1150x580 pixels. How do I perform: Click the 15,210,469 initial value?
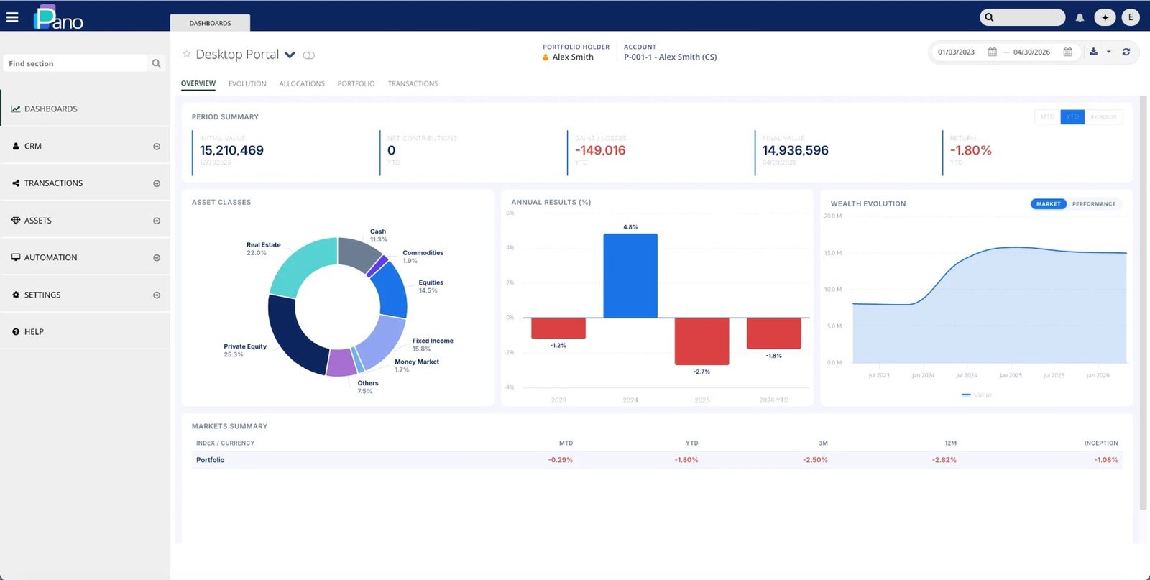231,150
